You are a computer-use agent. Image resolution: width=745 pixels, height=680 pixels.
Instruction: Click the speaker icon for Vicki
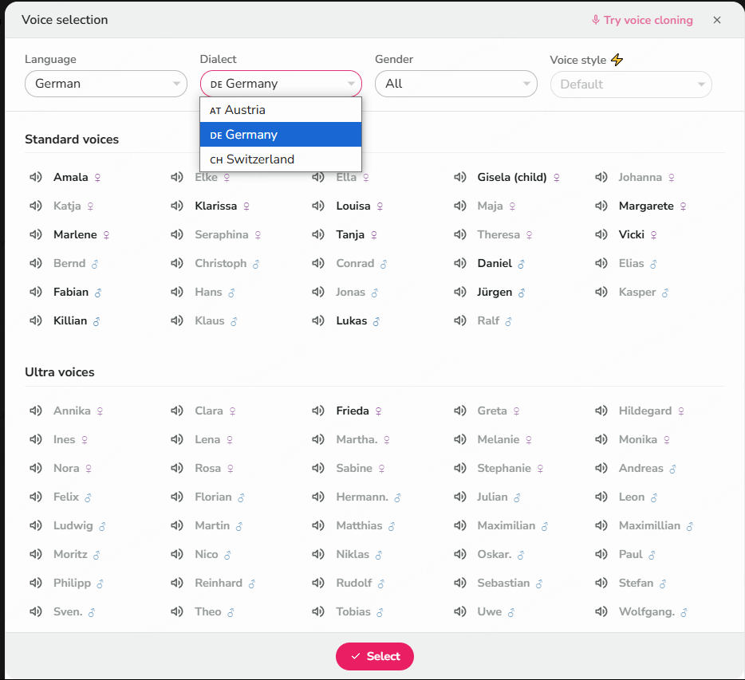[601, 234]
